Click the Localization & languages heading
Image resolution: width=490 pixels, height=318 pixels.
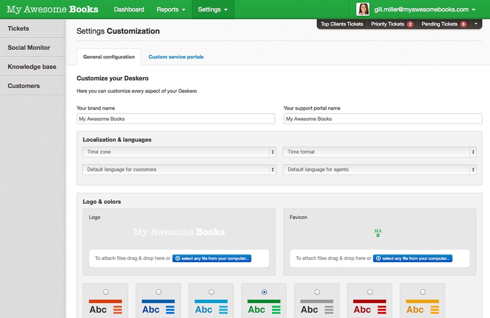click(117, 139)
